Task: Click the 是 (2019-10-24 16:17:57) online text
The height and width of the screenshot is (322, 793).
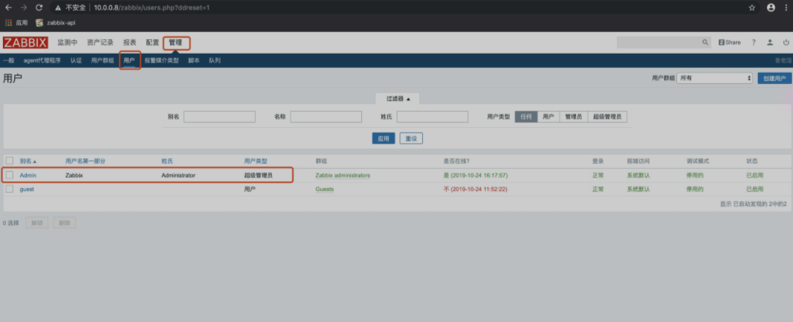Action: pos(476,176)
